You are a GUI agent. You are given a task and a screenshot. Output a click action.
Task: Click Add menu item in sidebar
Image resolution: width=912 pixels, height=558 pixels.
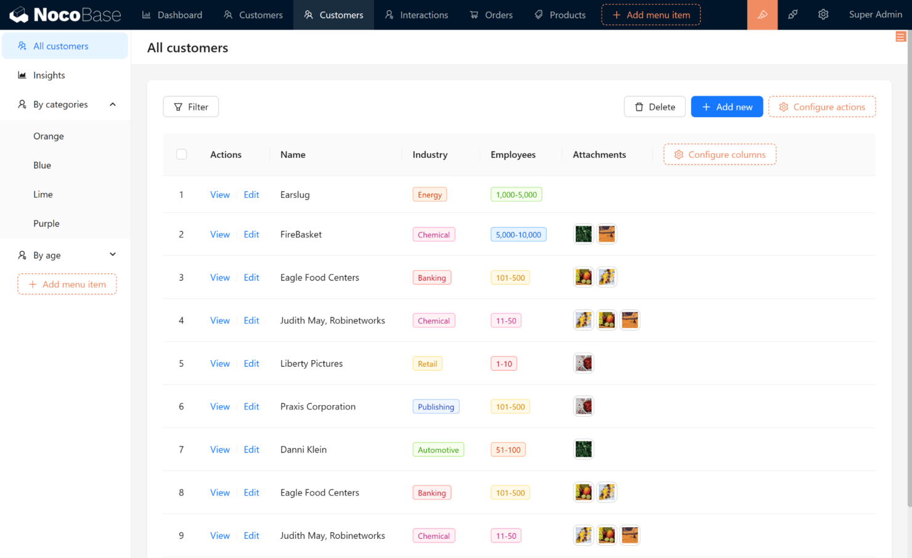tap(67, 284)
